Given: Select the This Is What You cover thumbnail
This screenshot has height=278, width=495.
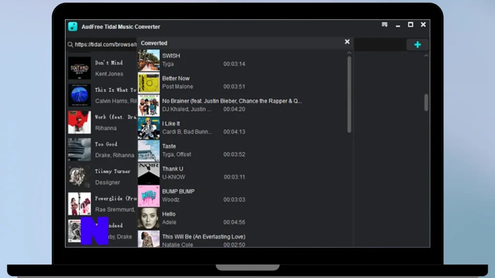Looking at the screenshot, I should [79, 95].
